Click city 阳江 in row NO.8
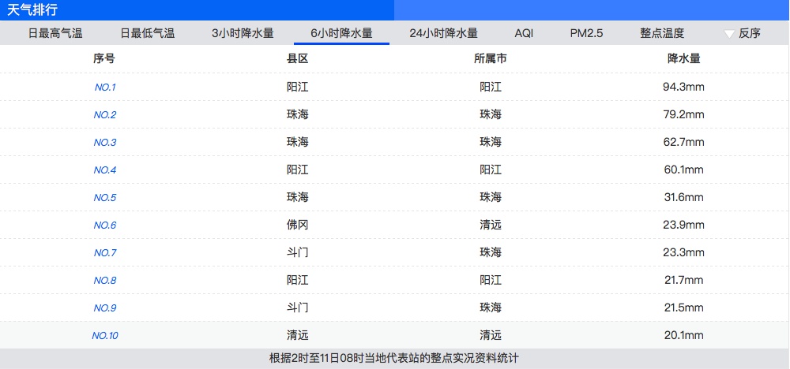Viewport: 790px width, 369px height. point(491,280)
